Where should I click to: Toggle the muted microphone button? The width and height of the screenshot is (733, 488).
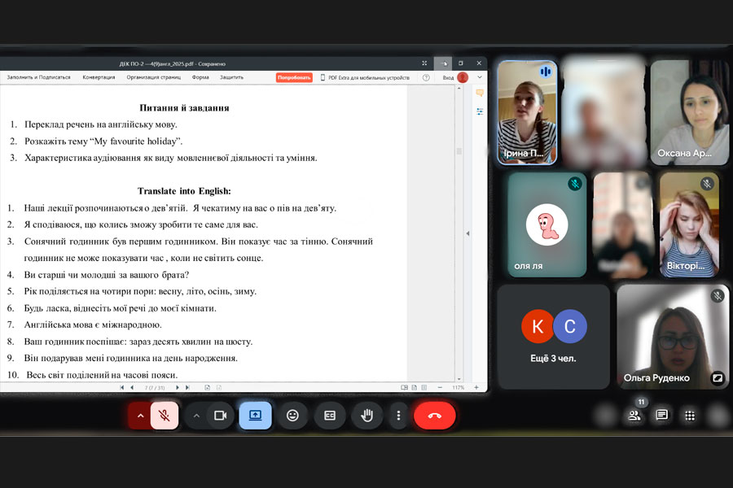[164, 415]
